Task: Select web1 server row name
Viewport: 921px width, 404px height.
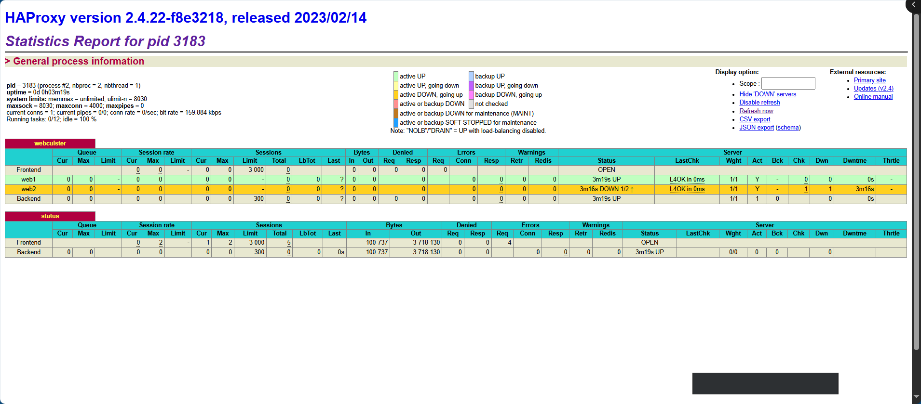Action: (28, 180)
